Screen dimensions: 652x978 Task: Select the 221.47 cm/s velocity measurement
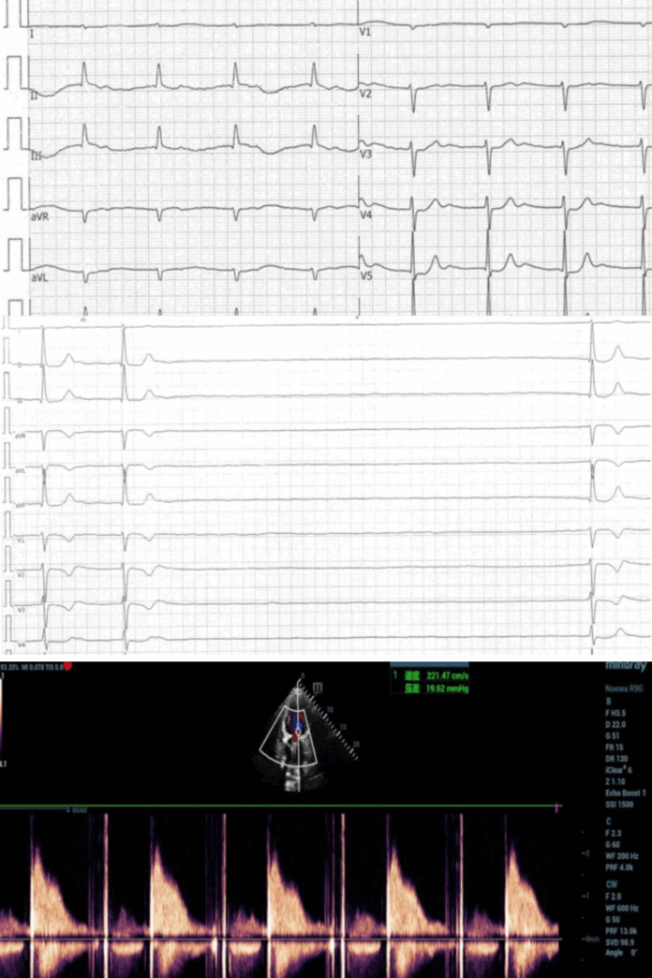[448, 675]
